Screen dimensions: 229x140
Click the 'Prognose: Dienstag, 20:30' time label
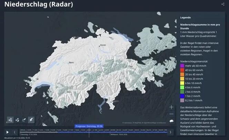tap(89, 126)
